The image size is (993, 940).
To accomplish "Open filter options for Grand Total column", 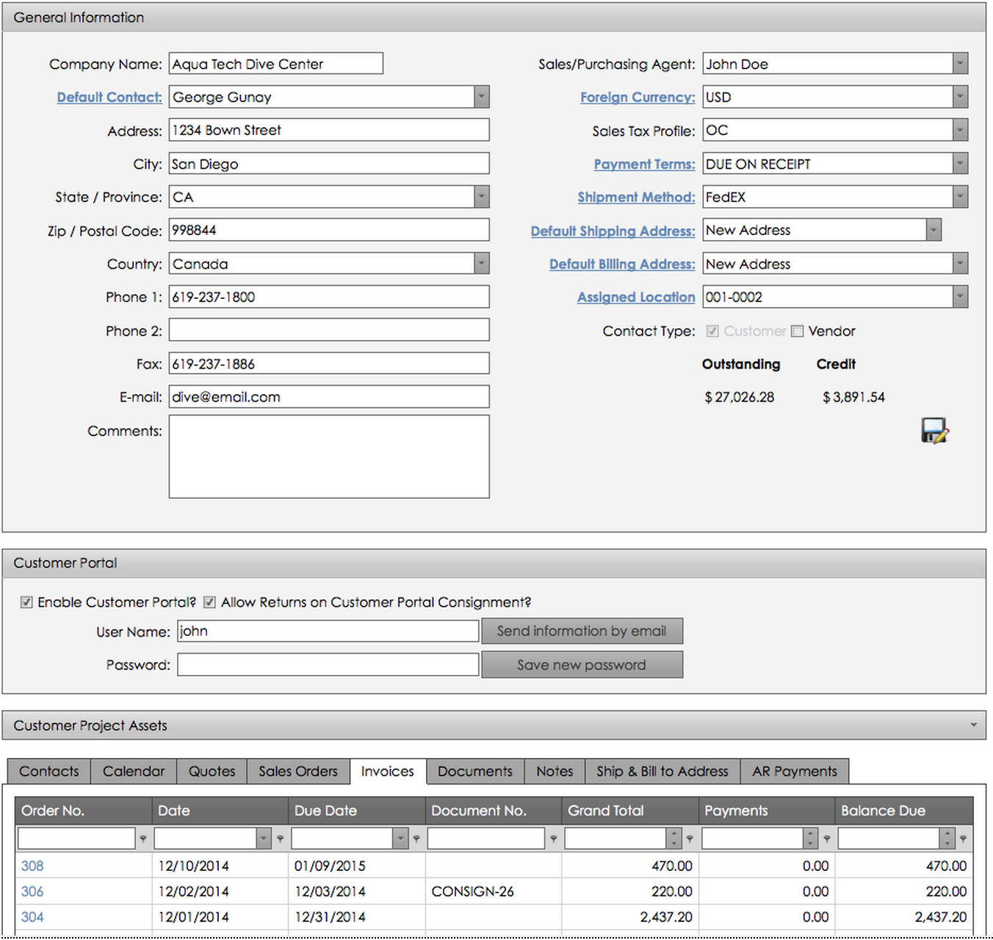I will [x=690, y=838].
